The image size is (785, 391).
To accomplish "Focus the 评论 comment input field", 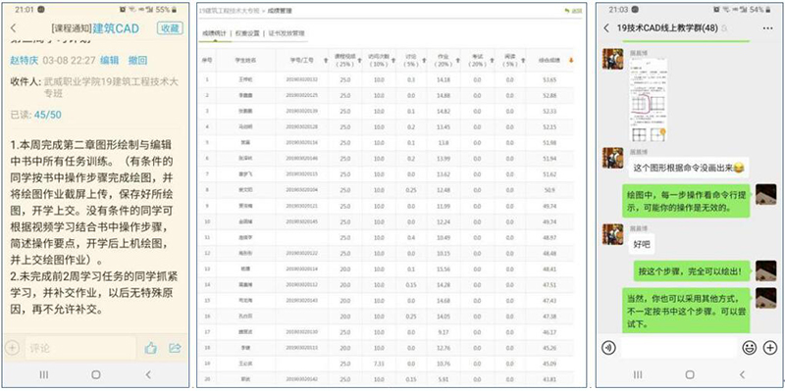I will pos(80,348).
